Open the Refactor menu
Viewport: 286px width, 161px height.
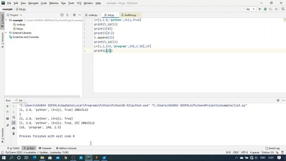pos(54,3)
